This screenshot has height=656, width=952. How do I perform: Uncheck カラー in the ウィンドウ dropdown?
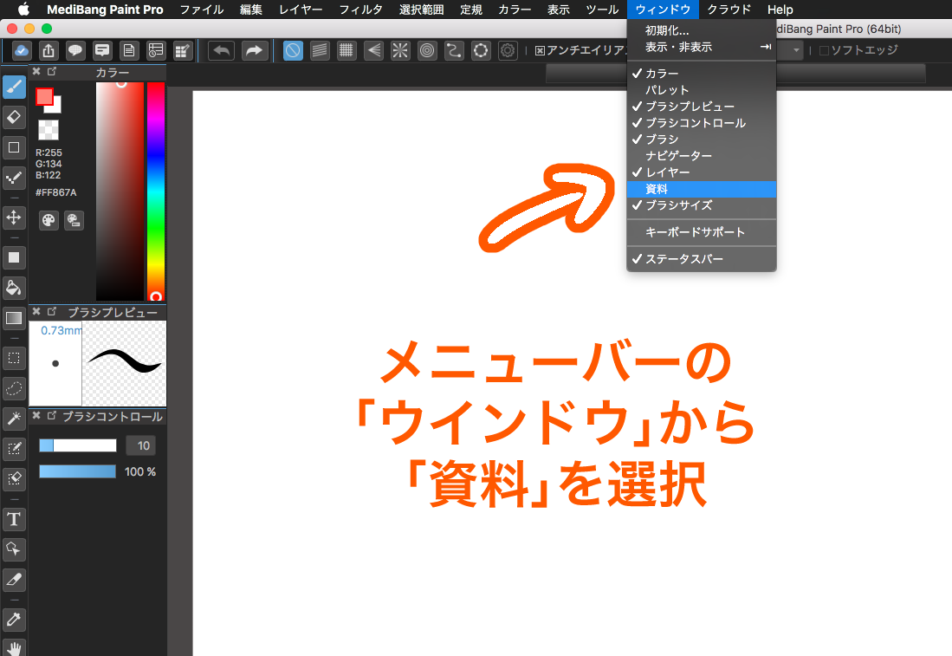tap(702, 74)
